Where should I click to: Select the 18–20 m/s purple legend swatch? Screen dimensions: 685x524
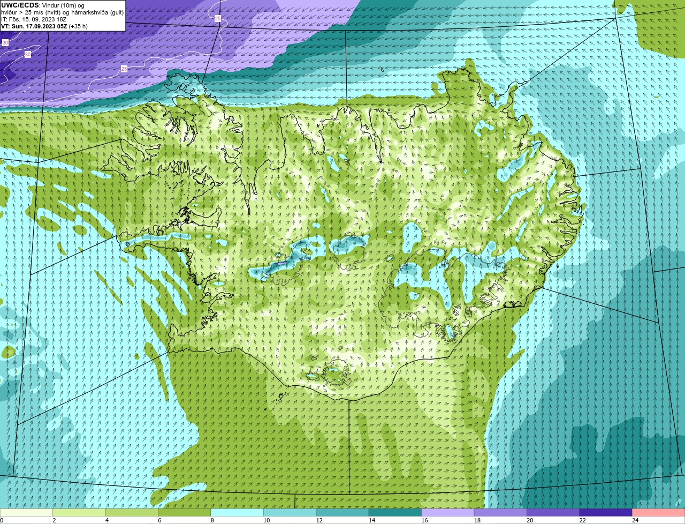(501, 512)
